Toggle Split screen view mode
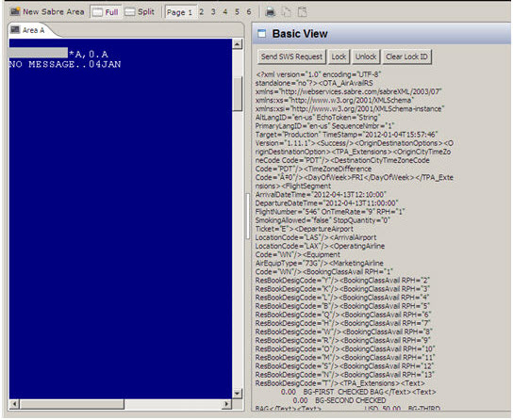The image size is (513, 420). coord(140,12)
